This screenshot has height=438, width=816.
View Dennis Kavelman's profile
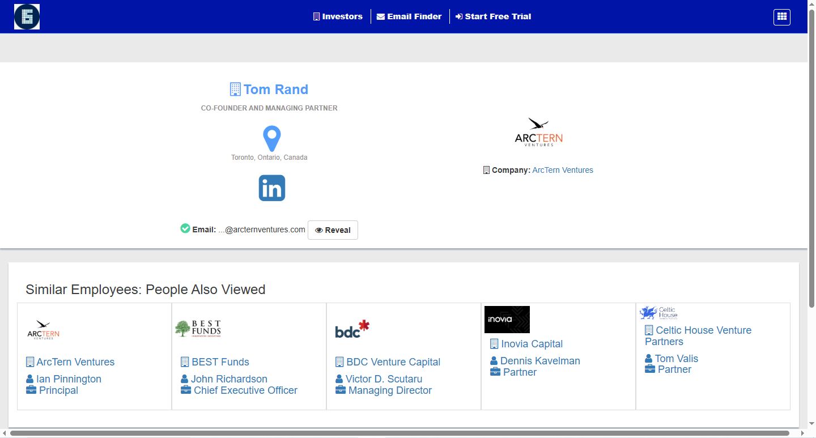(540, 361)
